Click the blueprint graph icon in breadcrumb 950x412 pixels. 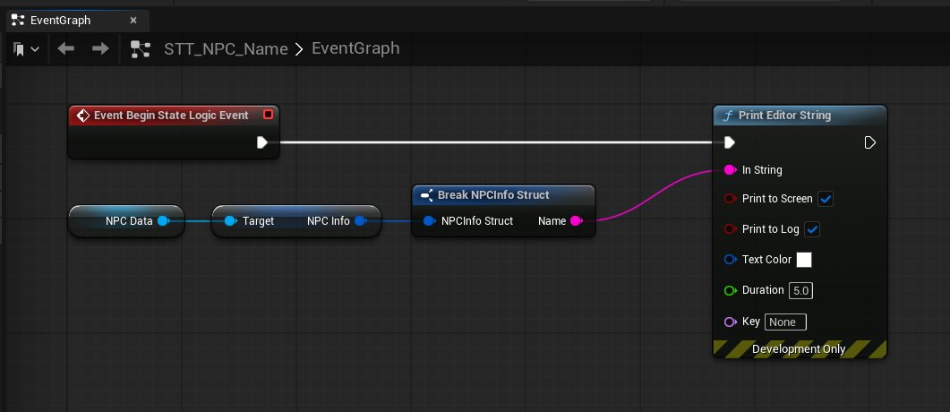[141, 49]
